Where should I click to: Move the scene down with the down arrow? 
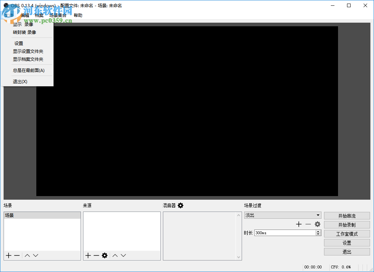pos(36,255)
